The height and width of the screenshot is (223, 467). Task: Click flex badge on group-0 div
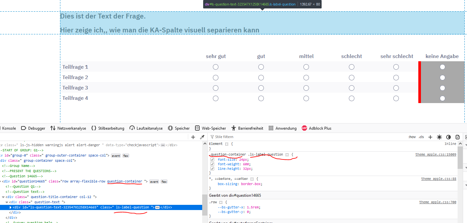click(x=126, y=156)
